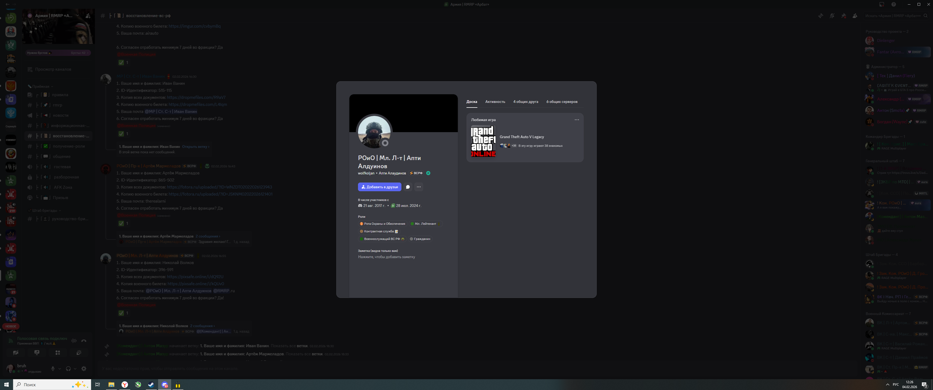Open Любимая игра card options menu

point(577,120)
